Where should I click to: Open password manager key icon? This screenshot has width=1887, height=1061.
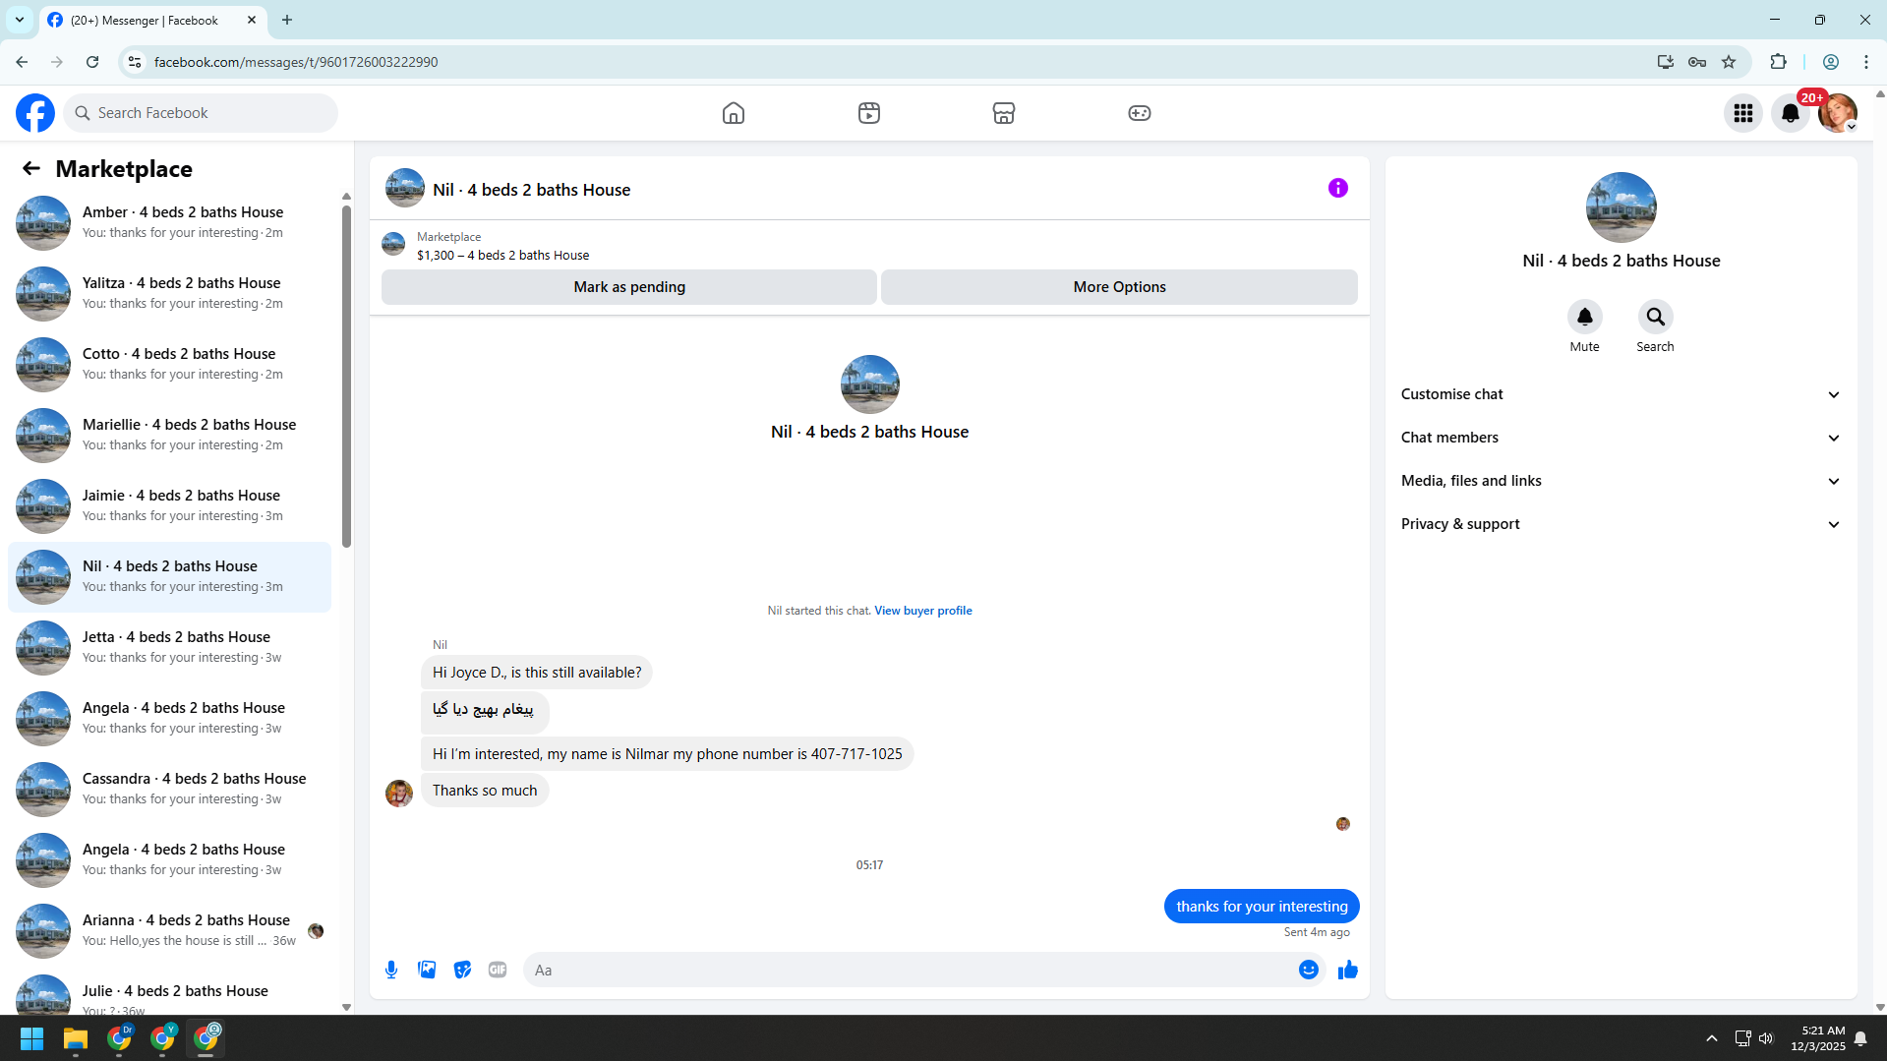coord(1697,62)
